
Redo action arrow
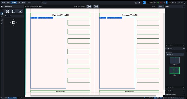(x=182, y=2)
